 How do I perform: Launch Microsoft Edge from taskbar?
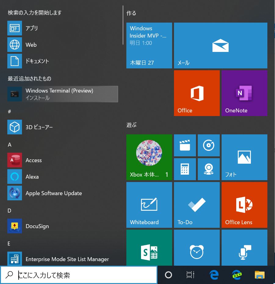pyautogui.click(x=214, y=275)
